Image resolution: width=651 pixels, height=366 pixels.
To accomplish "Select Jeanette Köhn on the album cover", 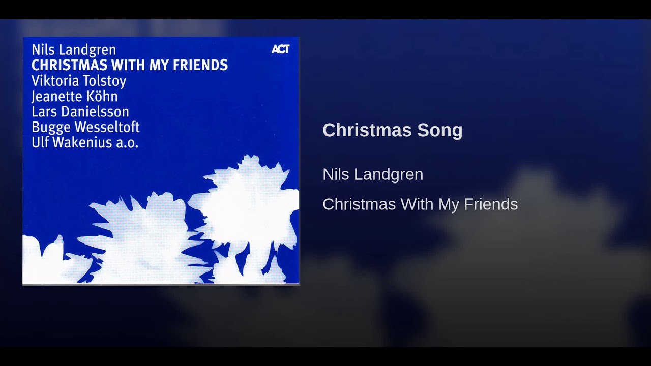I will pyautogui.click(x=75, y=96).
